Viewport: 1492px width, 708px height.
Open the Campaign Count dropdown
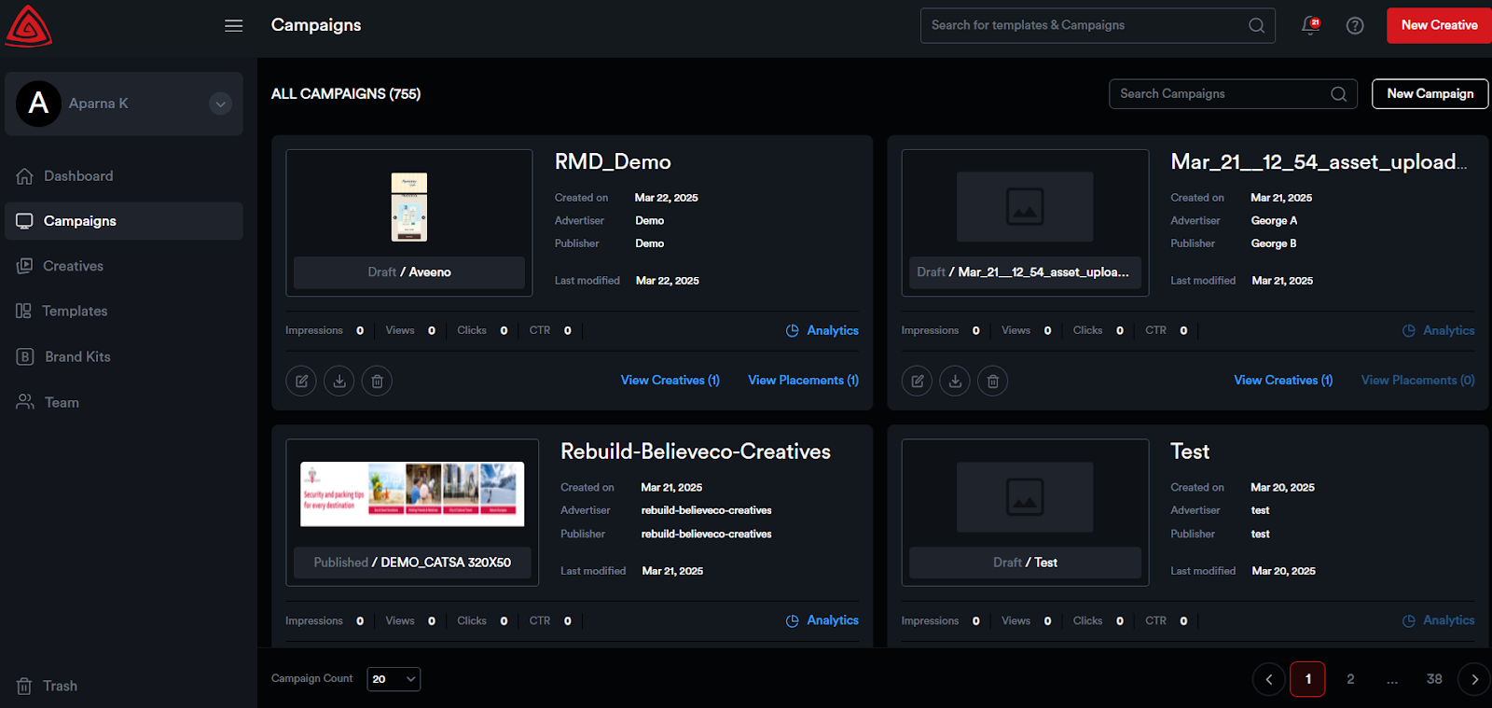point(394,679)
